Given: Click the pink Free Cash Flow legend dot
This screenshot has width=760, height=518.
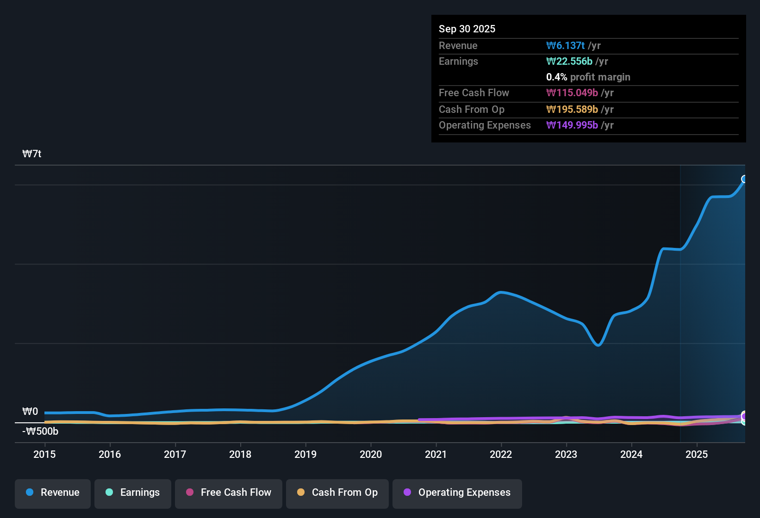Looking at the screenshot, I should click(190, 493).
